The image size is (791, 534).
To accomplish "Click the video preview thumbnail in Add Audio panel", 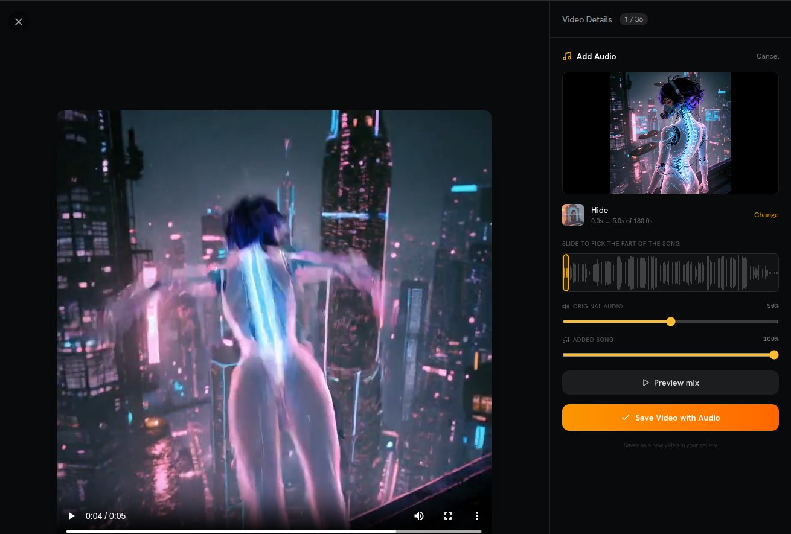I will pyautogui.click(x=670, y=133).
